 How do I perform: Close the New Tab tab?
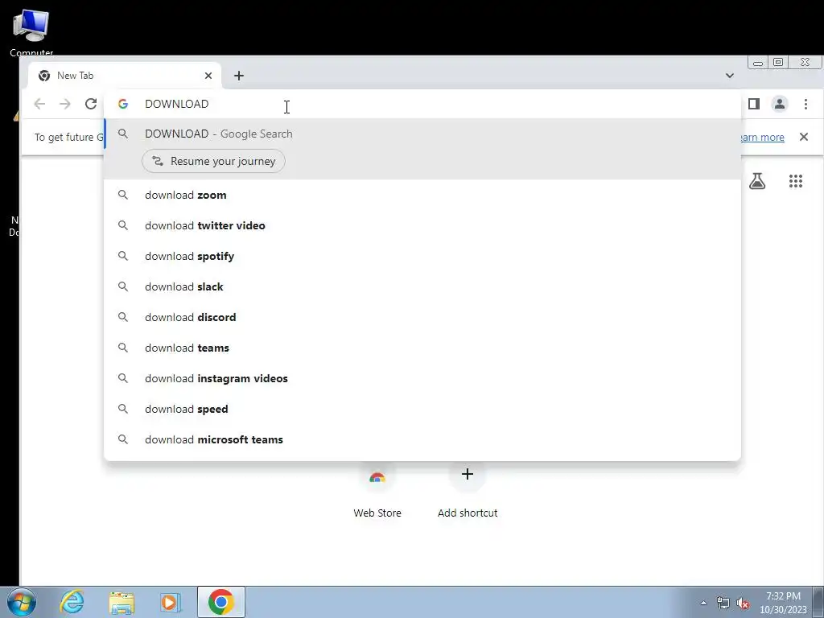[x=208, y=76]
